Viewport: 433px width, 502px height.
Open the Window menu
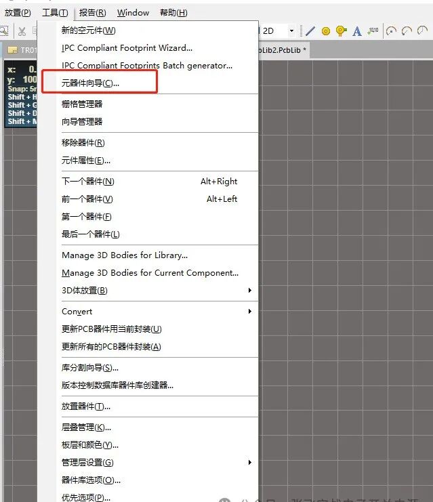click(133, 13)
